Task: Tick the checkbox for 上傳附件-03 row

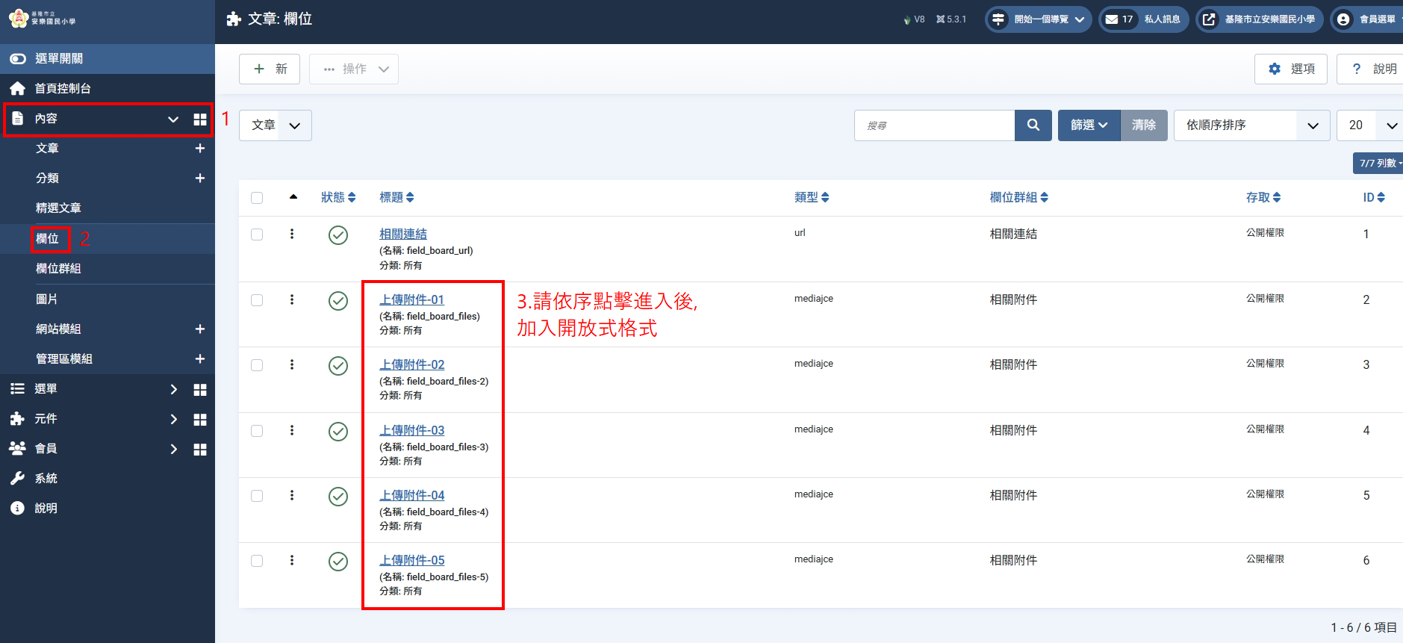Action: click(257, 431)
